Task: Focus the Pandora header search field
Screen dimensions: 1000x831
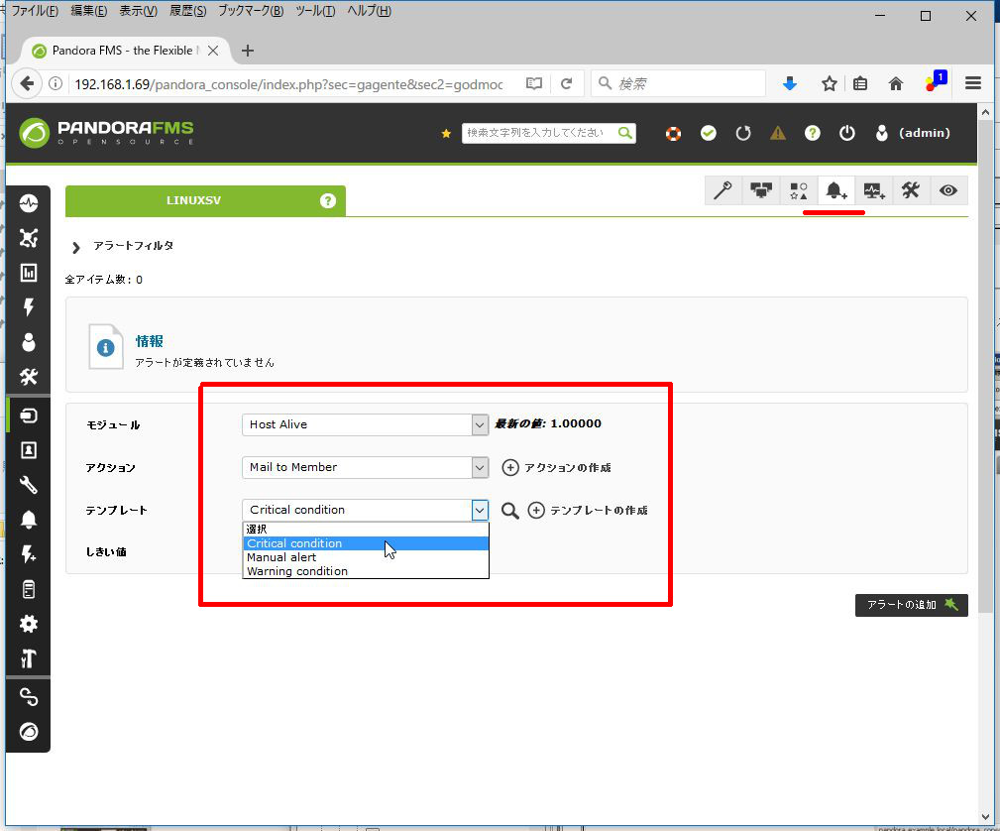Action: tap(539, 133)
